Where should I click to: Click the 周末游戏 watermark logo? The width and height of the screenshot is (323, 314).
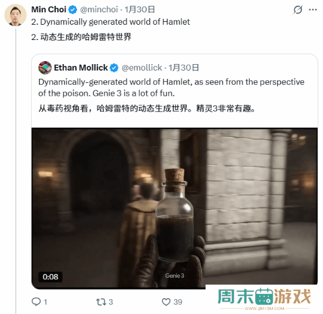click(x=264, y=299)
